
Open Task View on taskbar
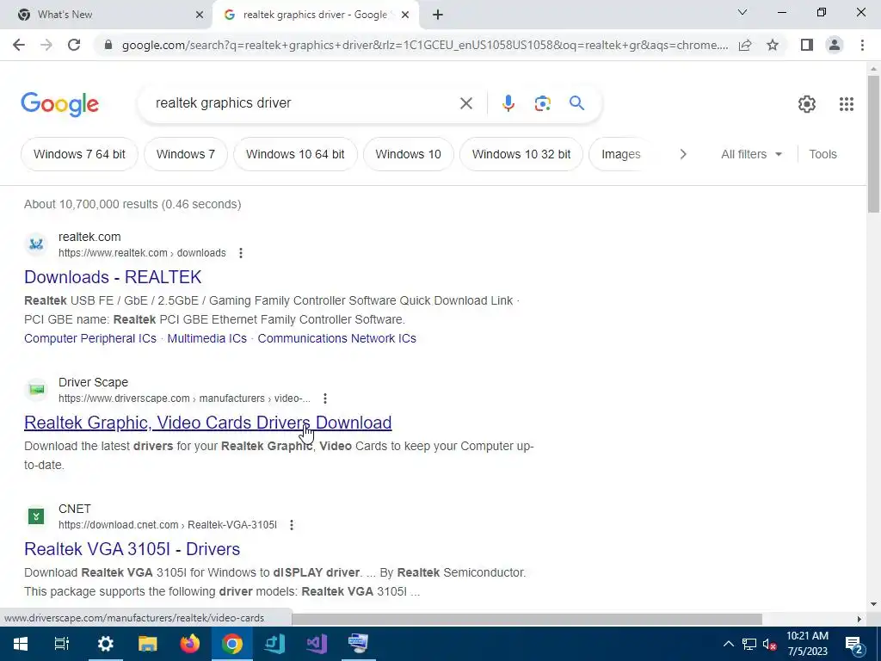click(x=62, y=644)
